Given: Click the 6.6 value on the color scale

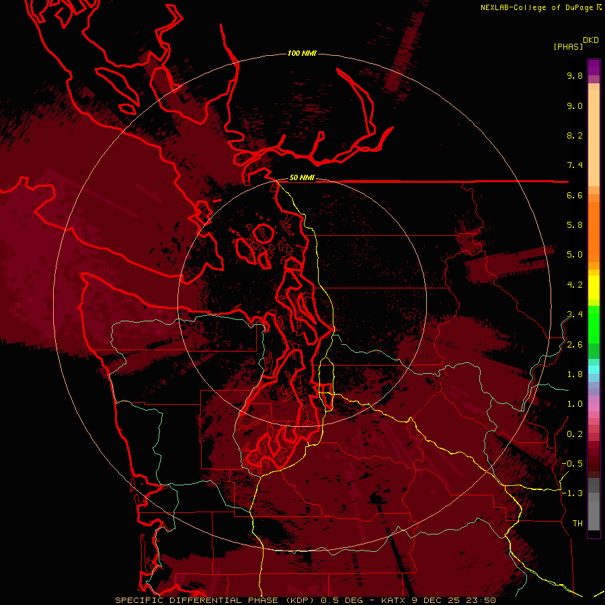Looking at the screenshot, I should coord(575,196).
